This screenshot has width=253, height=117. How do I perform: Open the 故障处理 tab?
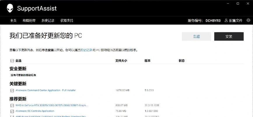tap(29, 20)
